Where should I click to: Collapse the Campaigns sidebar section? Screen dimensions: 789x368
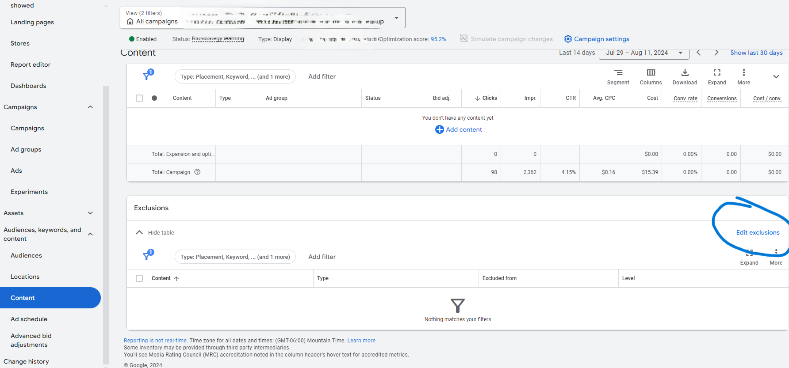[x=90, y=107]
